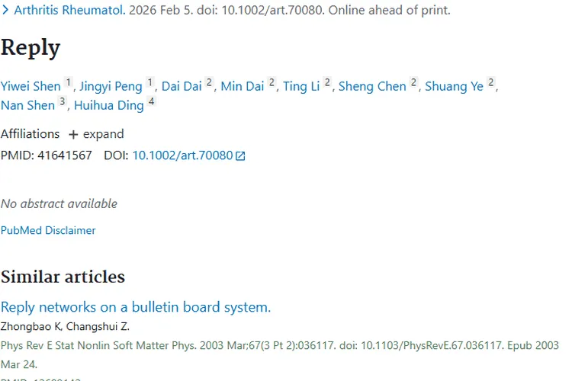Image resolution: width=572 pixels, height=381 pixels.
Task: Click affiliation superscript 4 after Huihua Ding
Action: click(x=151, y=102)
